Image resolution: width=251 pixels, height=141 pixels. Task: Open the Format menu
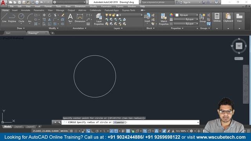tap(48, 6)
